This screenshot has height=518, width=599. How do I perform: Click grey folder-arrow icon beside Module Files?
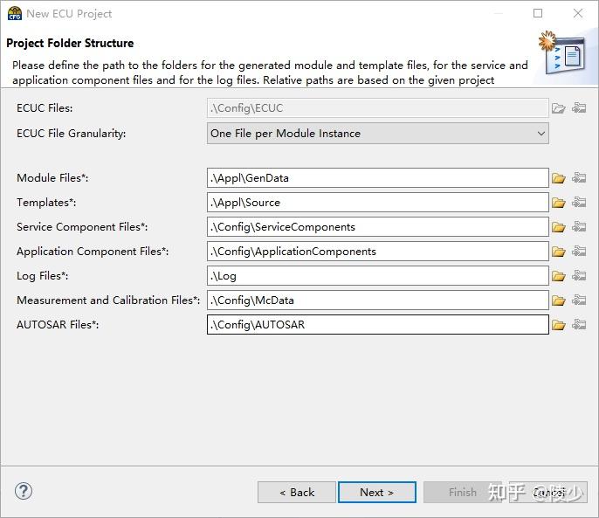click(x=579, y=178)
